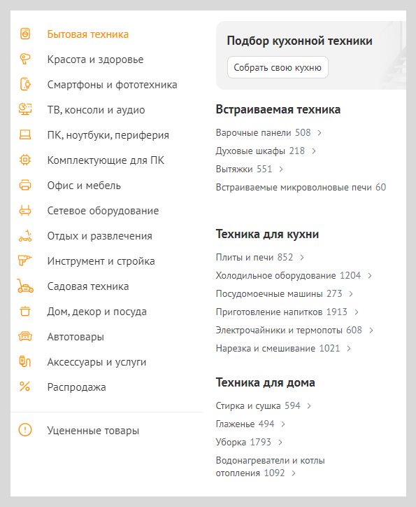Open Холодильное оборудование link

tap(275, 275)
